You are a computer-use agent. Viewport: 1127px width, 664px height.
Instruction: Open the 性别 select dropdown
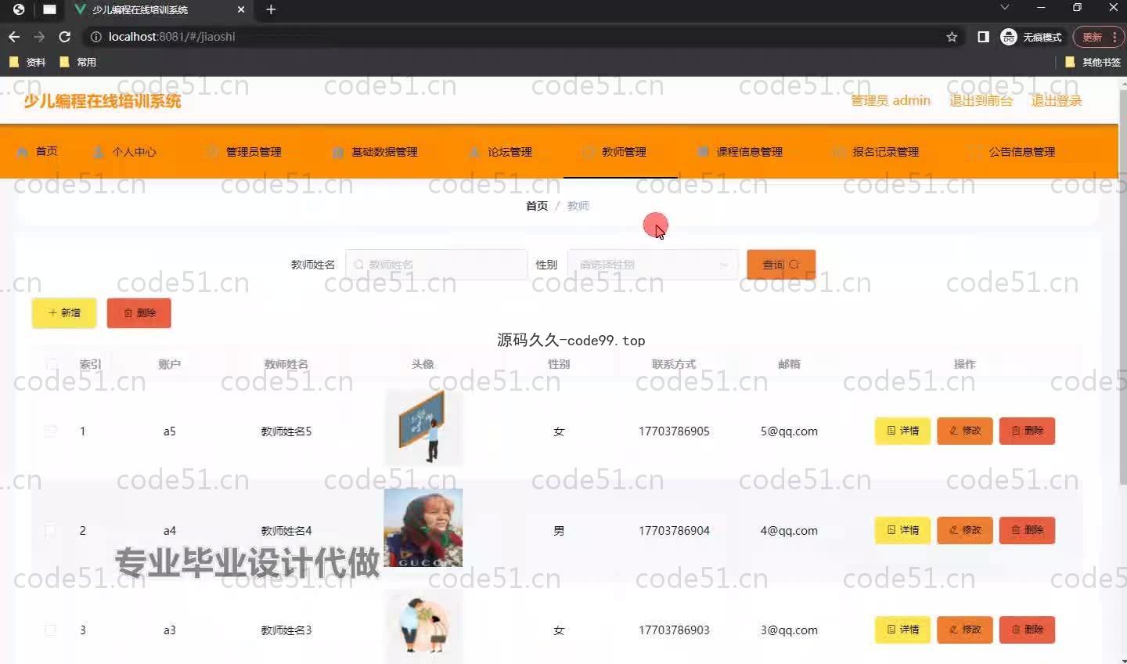(653, 265)
